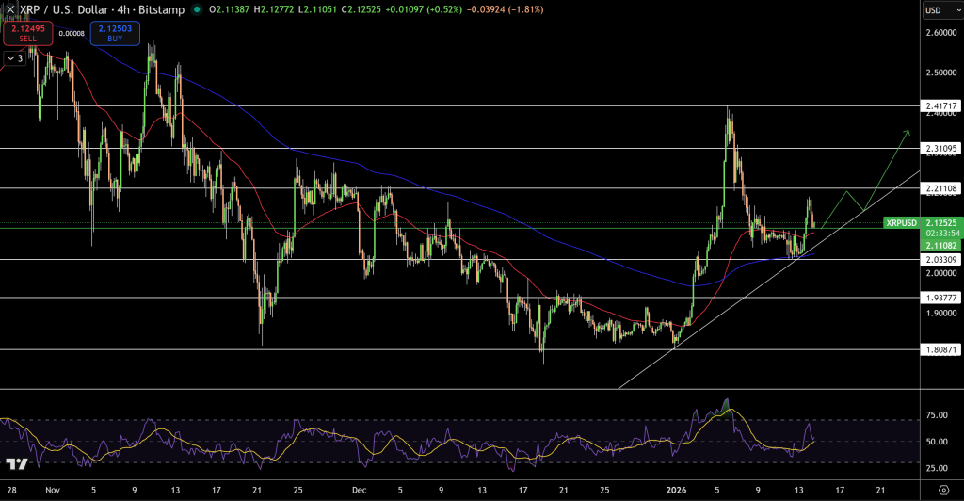Click the Dec label on time axis
Screen dimensions: 964x501
click(359, 490)
